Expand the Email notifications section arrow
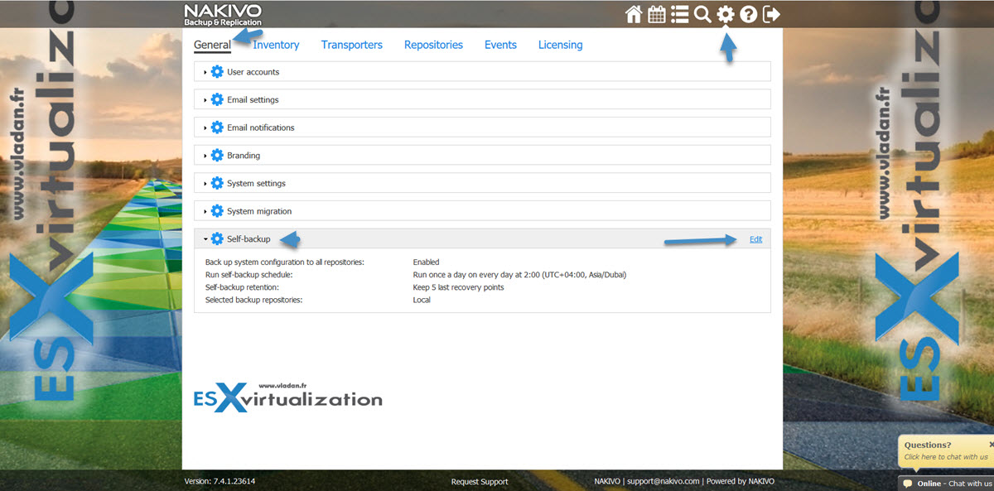Screen dimensions: 994x491 (205, 128)
